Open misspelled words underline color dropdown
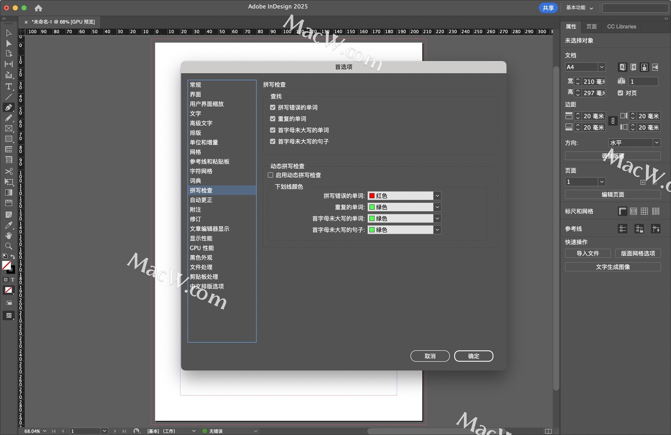 (x=437, y=196)
